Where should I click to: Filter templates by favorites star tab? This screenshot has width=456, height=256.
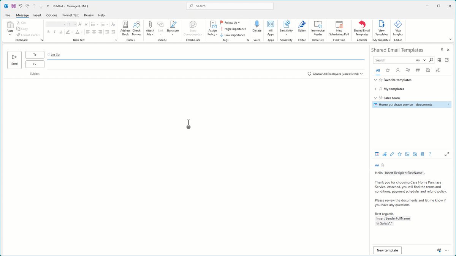point(388,70)
